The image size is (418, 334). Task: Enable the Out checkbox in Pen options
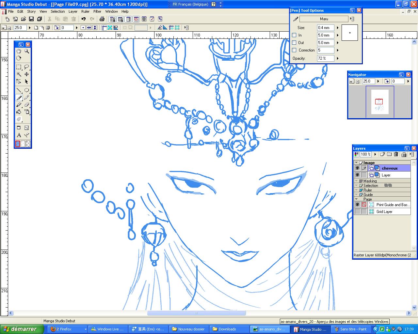(294, 43)
